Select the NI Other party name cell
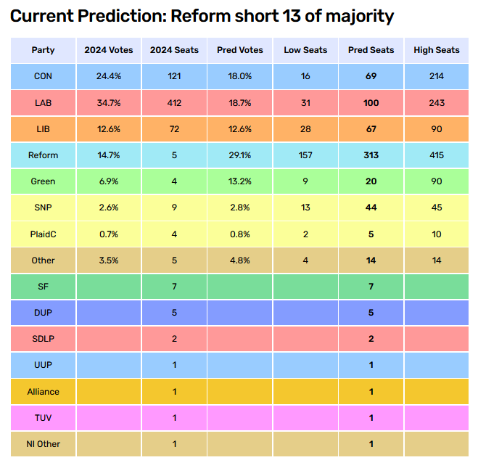 [x=43, y=444]
